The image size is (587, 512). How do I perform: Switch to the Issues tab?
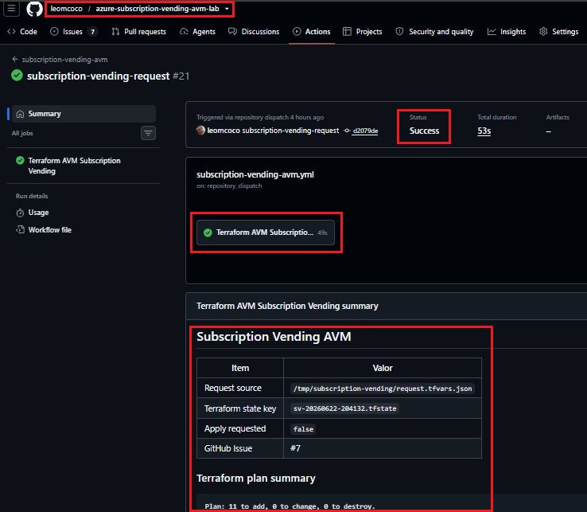point(74,32)
